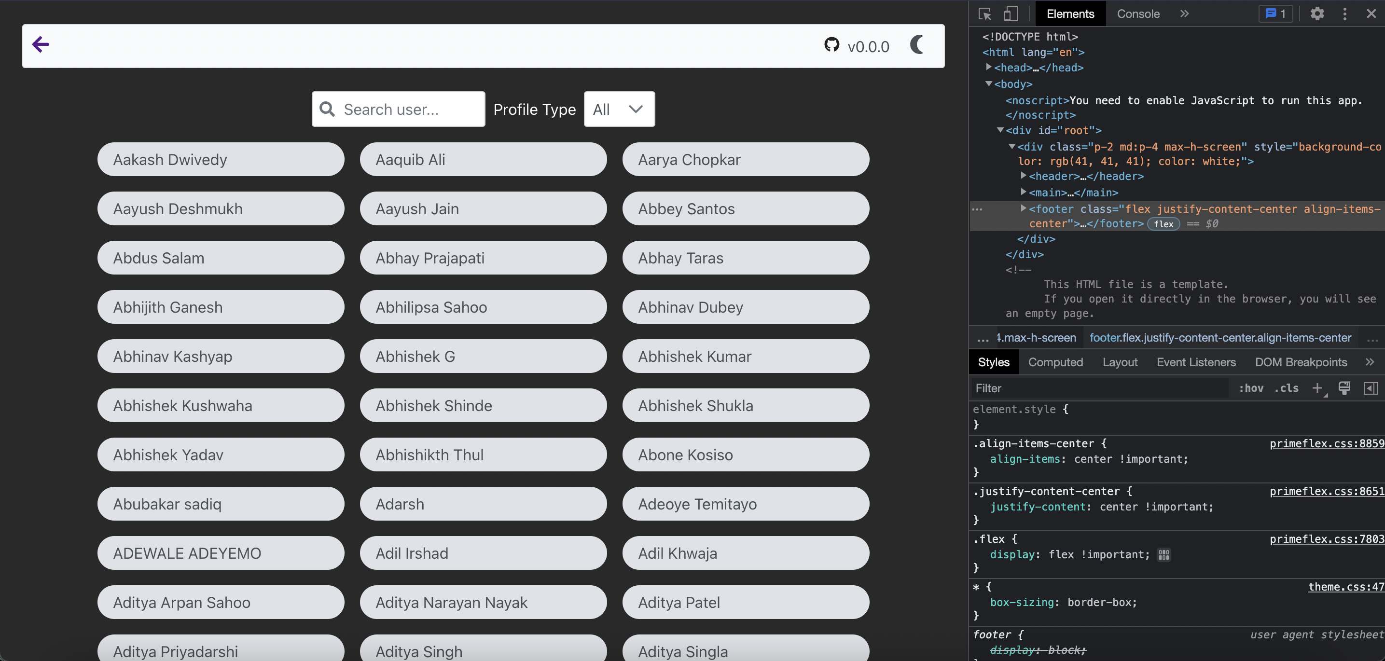The height and width of the screenshot is (661, 1385).
Task: Click the flex badge next to footer
Action: pyautogui.click(x=1163, y=224)
